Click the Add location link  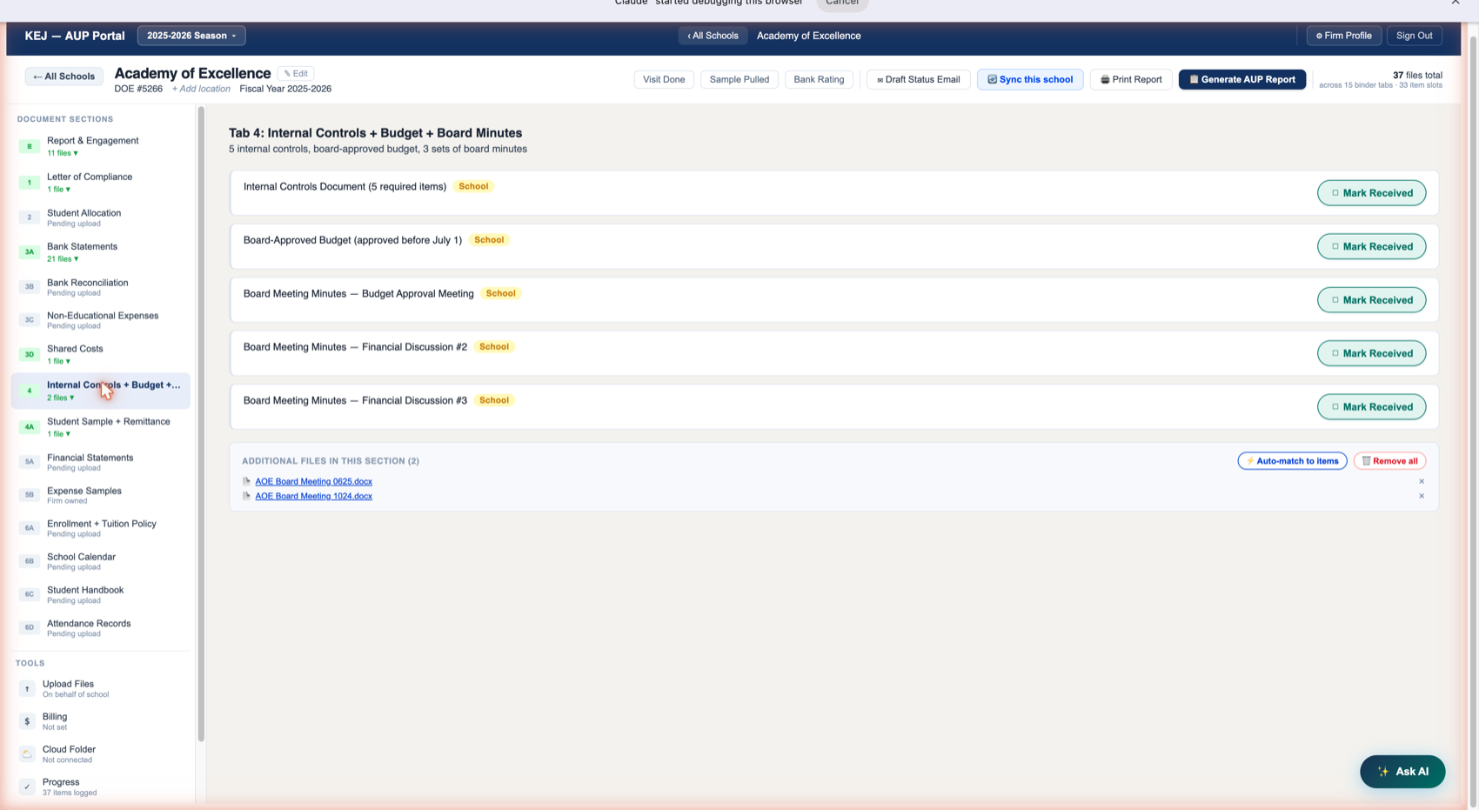click(x=201, y=89)
